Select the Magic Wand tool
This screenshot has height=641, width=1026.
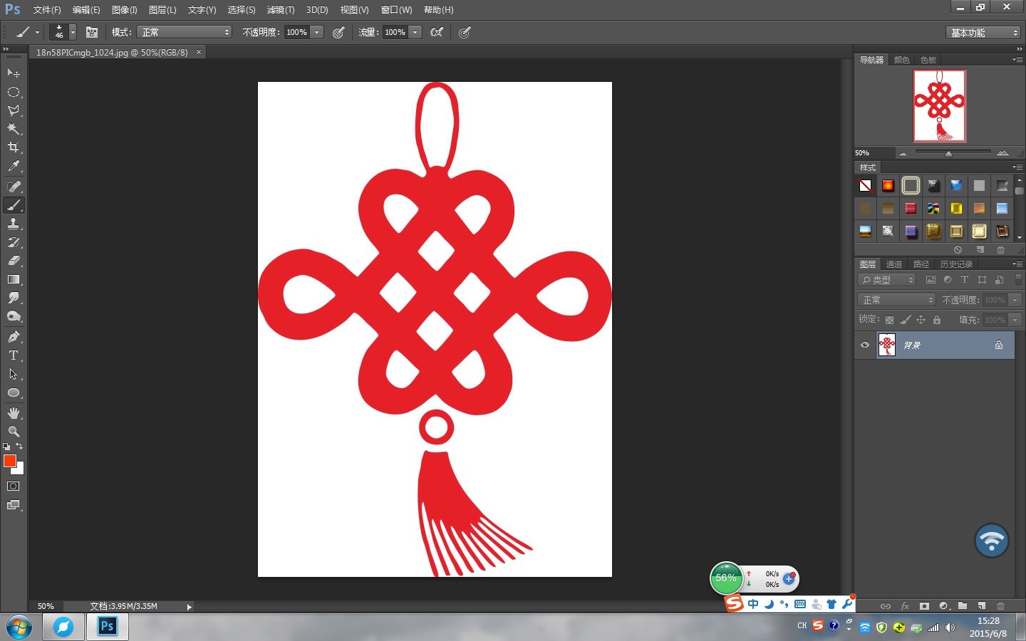[13, 129]
